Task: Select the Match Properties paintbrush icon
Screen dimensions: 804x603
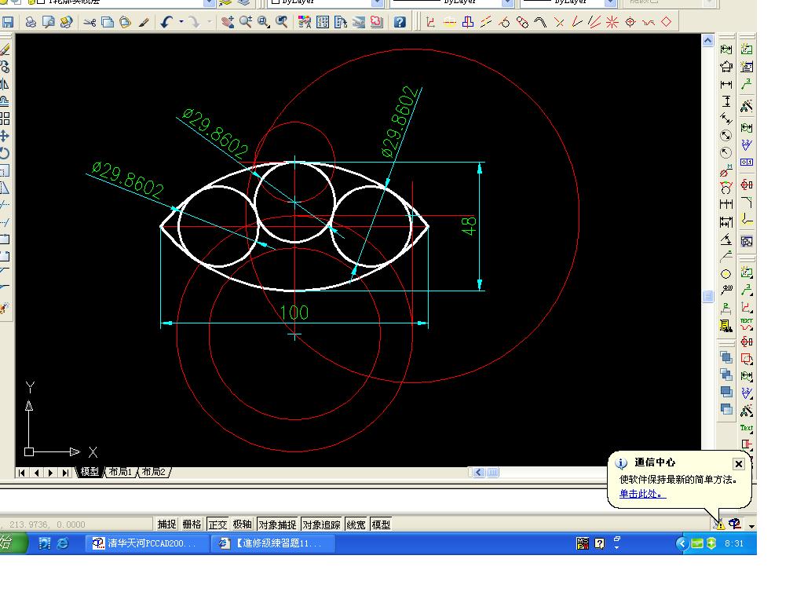Action: pyautogui.click(x=144, y=22)
